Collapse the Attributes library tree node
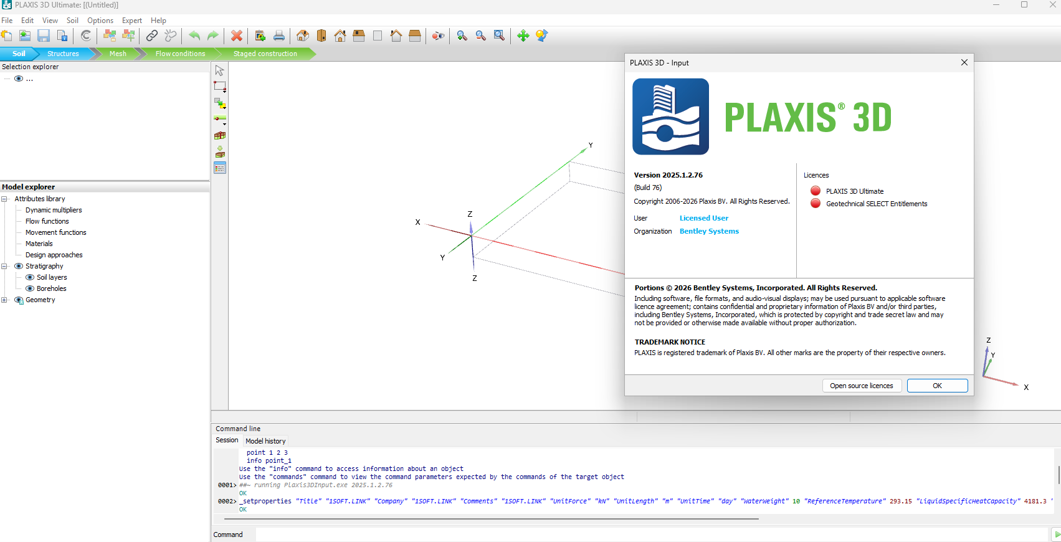Viewport: 1061px width, 542px height. (4, 199)
